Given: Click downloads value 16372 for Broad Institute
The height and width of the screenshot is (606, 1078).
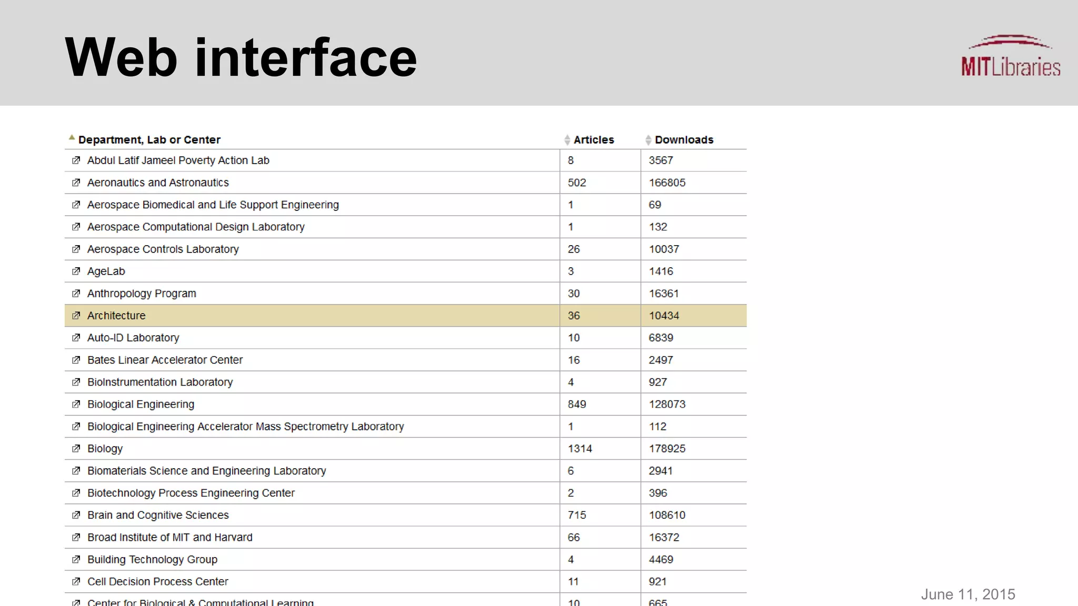Looking at the screenshot, I should click(x=664, y=537).
